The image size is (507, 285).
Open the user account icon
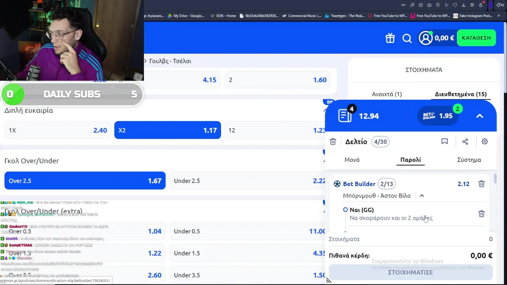point(426,38)
